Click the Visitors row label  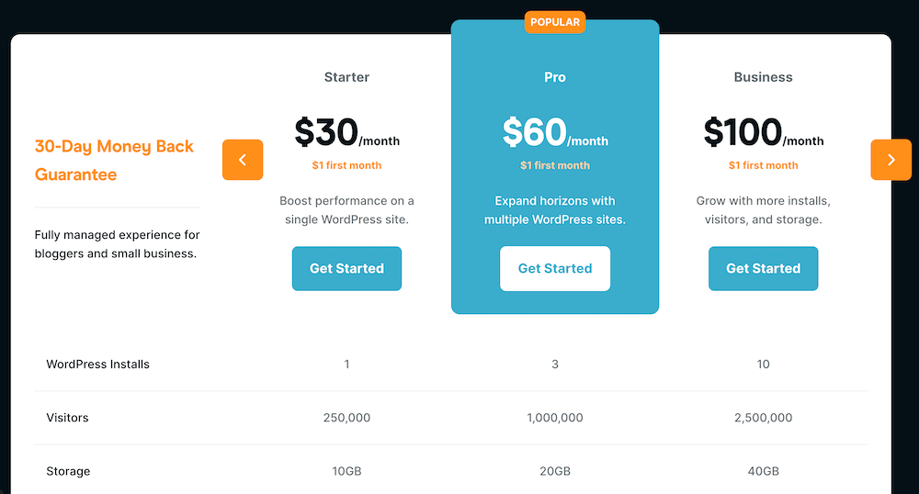click(x=67, y=418)
